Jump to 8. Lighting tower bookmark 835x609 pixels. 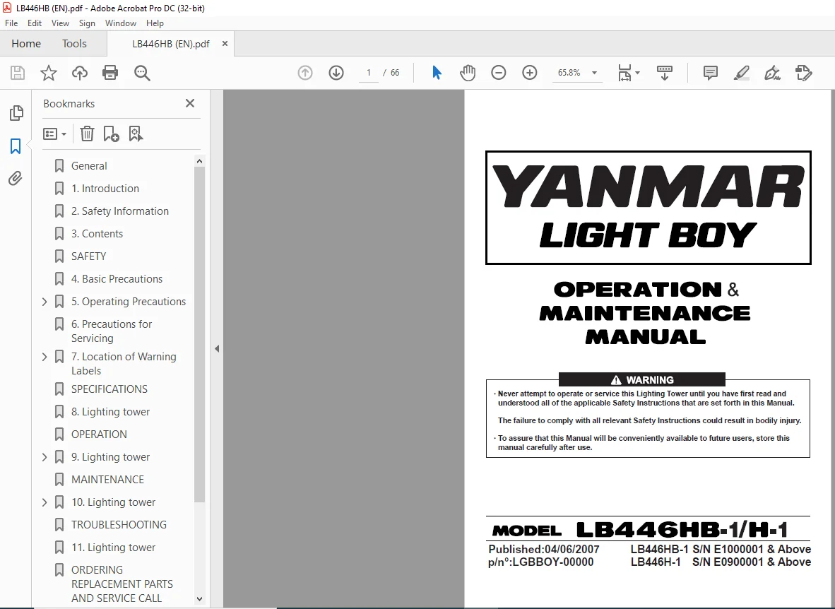tap(110, 412)
